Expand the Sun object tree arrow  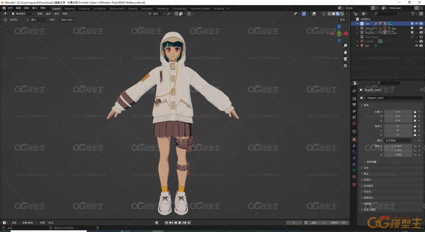pyautogui.click(x=357, y=46)
